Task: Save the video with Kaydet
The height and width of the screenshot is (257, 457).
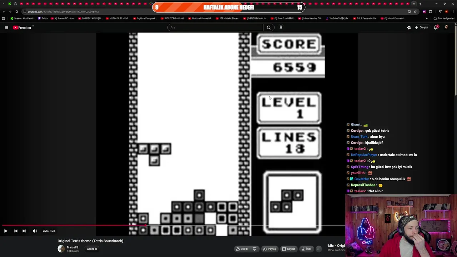Action: pyautogui.click(x=288, y=249)
